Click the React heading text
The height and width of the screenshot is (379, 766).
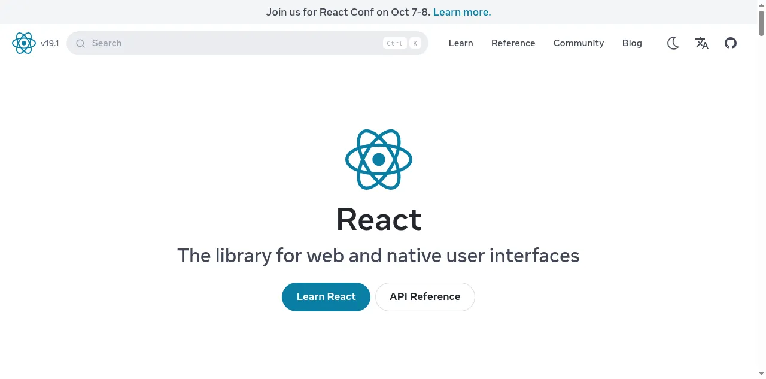[379, 219]
